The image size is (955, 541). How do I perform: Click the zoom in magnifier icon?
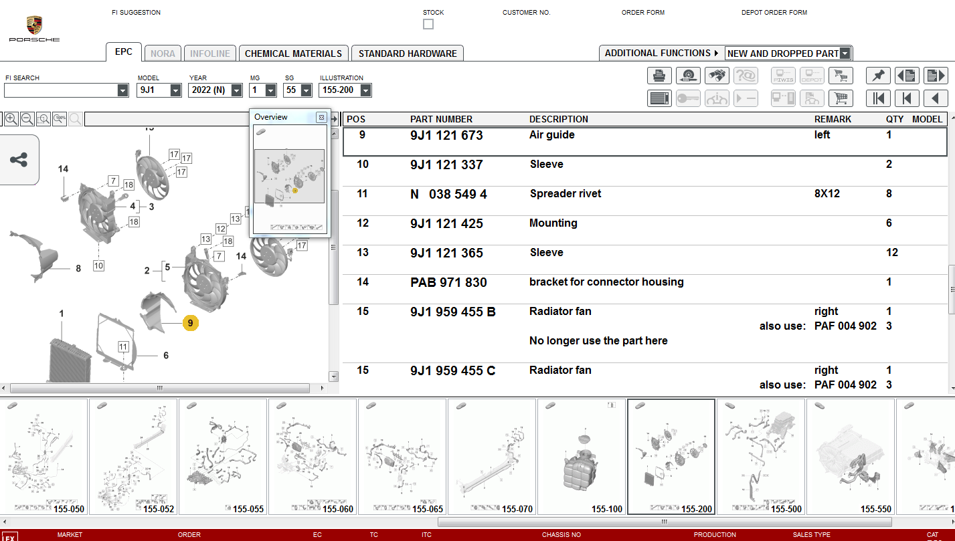(x=11, y=118)
